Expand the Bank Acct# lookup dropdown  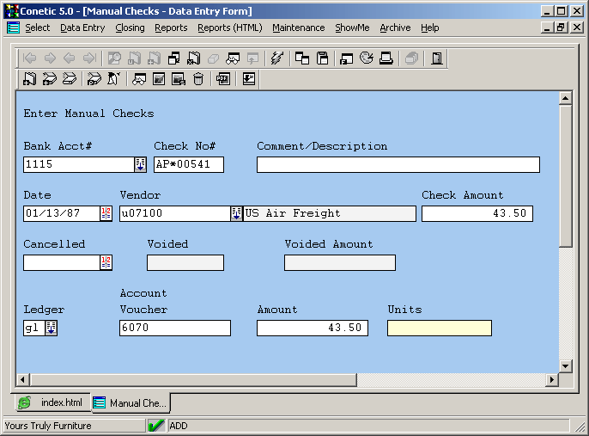click(x=141, y=164)
